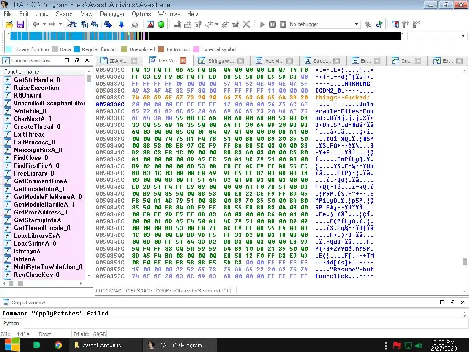Screen dimensions: 469x352
Task: Open the No debugger dropdown
Action: [x=324, y=24]
